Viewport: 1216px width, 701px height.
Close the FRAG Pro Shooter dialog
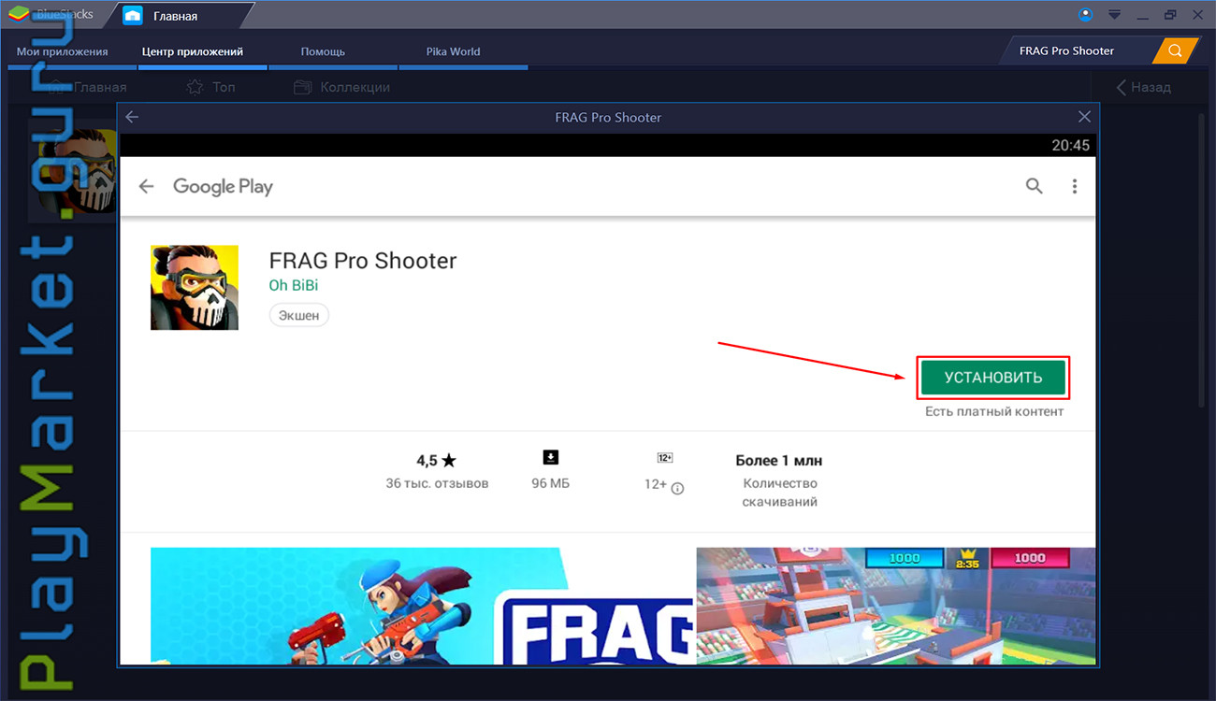coord(1084,117)
